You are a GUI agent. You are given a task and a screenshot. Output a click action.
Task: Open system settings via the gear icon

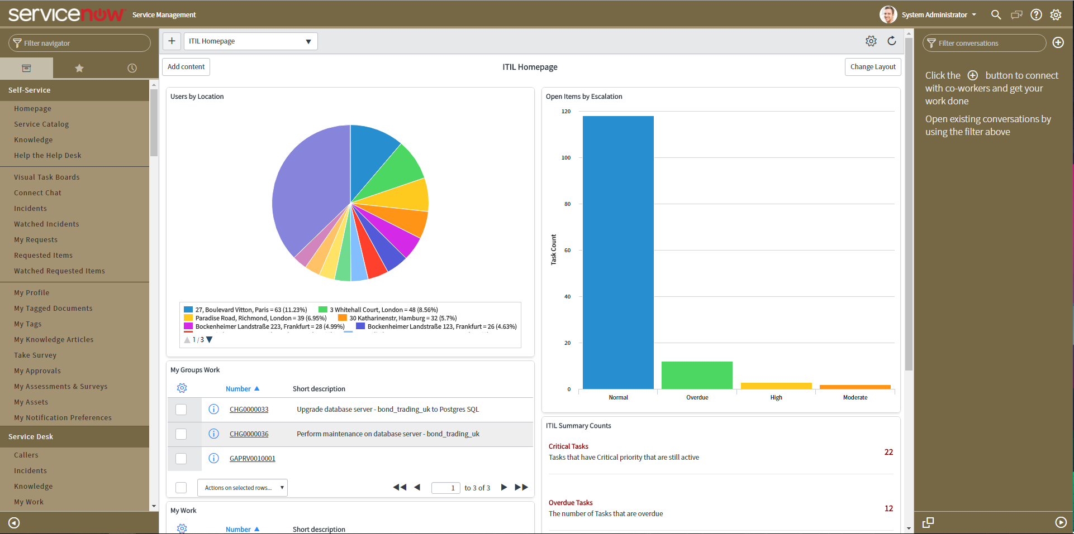coord(1056,15)
